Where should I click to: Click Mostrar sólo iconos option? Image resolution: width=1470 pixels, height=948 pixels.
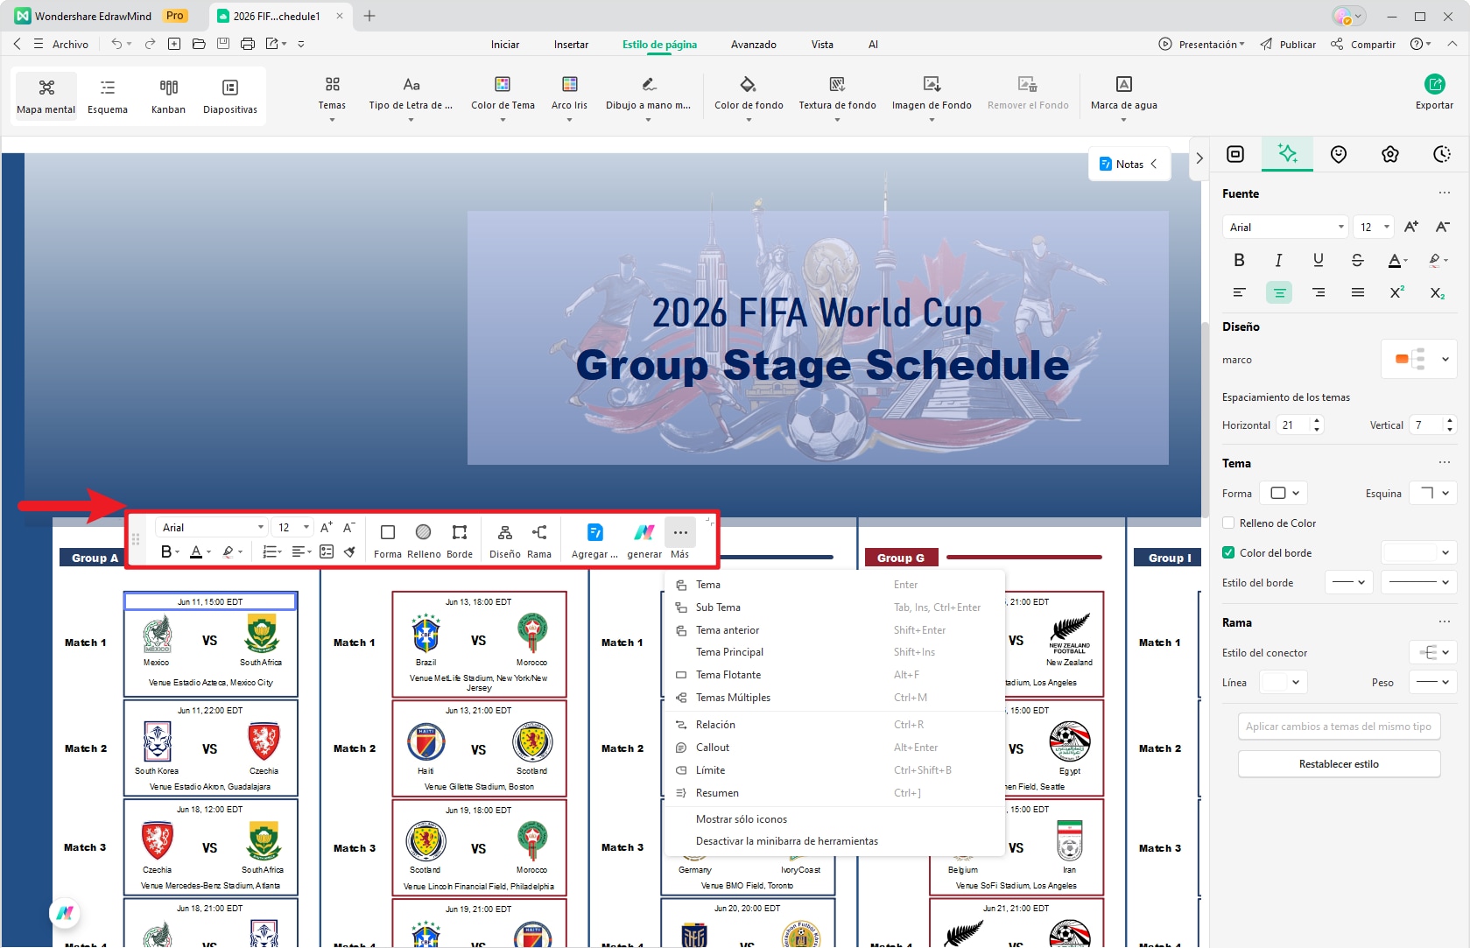pyautogui.click(x=834, y=819)
